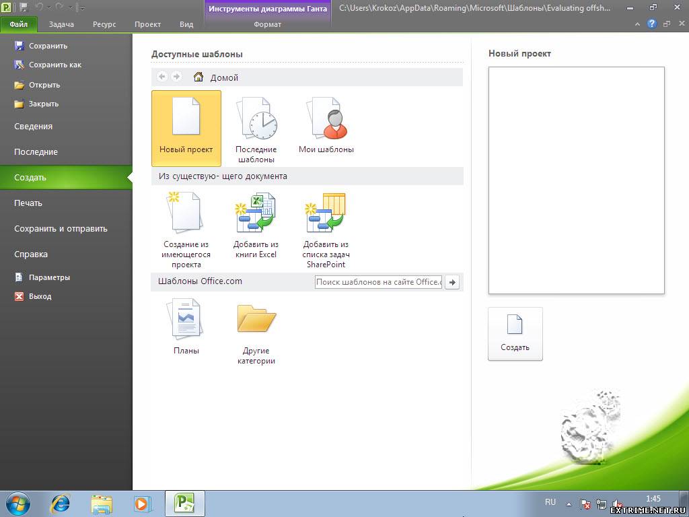Select Добавить из списка задач SharePoint
The image size is (689, 517).
coord(326,230)
